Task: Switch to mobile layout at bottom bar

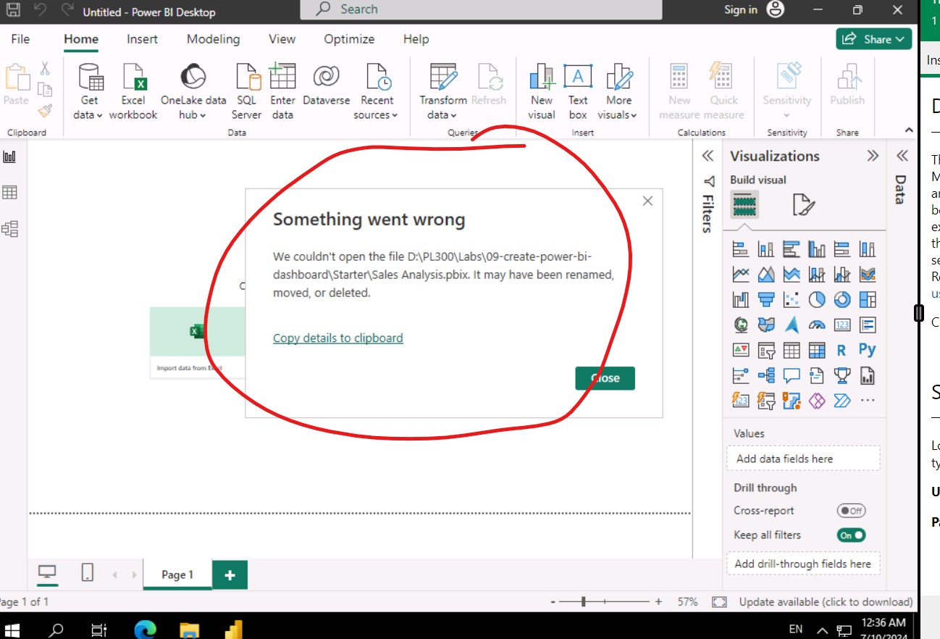Action: pyautogui.click(x=88, y=574)
